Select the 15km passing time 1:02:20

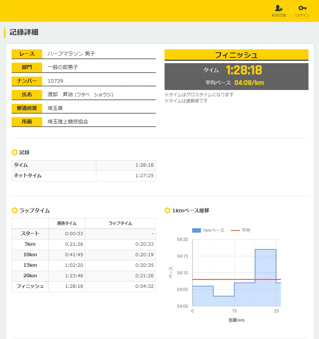74,265
